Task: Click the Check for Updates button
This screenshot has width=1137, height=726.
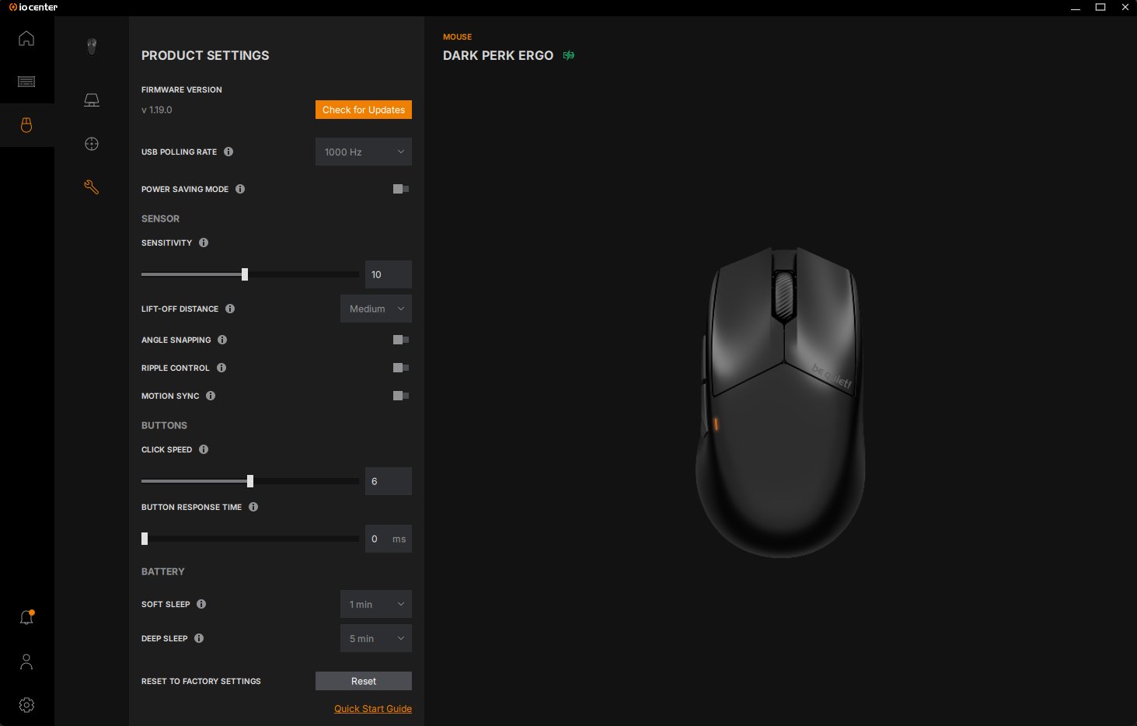Action: click(363, 110)
